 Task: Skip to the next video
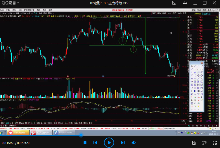(x=123, y=143)
